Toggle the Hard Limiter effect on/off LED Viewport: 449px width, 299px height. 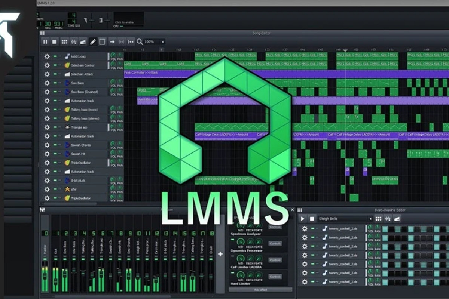[x=232, y=272]
